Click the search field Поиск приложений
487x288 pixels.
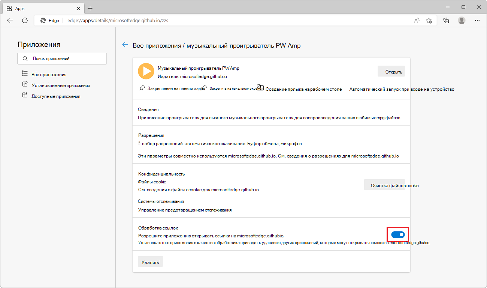pos(62,58)
